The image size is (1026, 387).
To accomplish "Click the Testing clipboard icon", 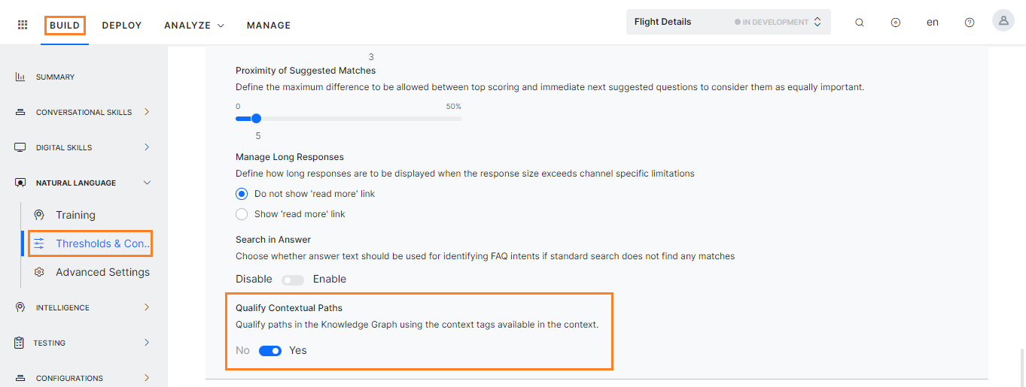I will coord(19,343).
